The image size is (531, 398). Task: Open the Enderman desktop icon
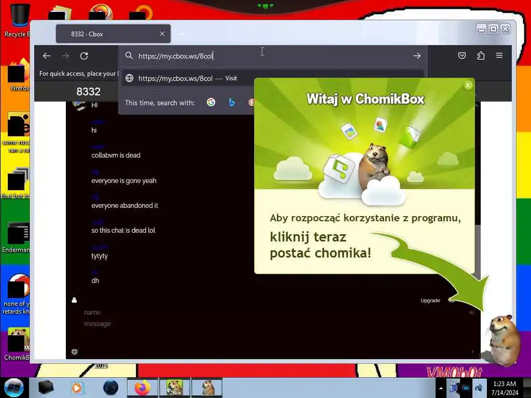(16, 237)
